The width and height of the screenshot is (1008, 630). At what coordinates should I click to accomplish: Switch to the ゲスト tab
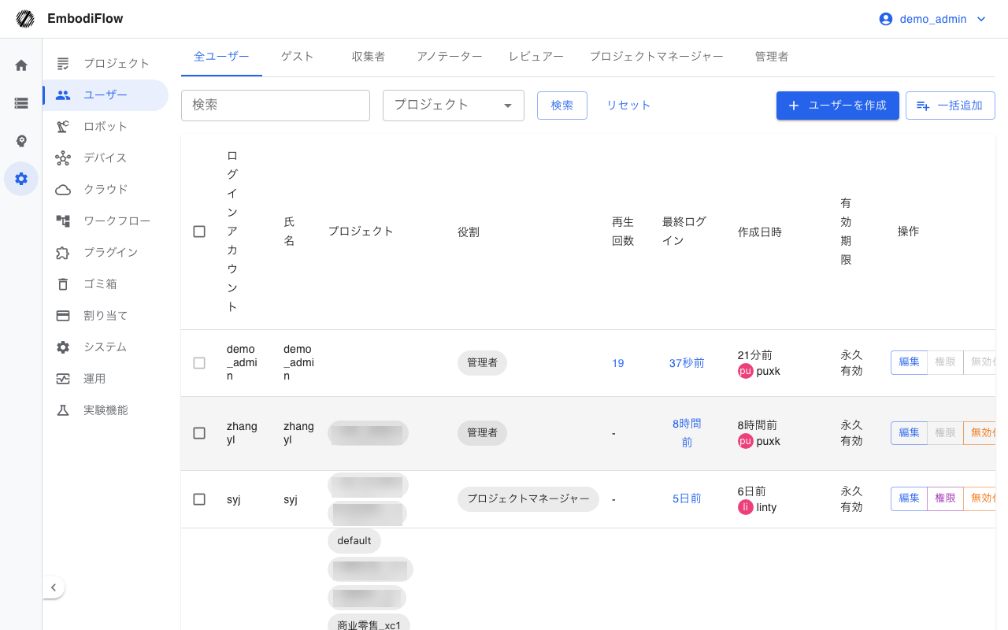[297, 57]
